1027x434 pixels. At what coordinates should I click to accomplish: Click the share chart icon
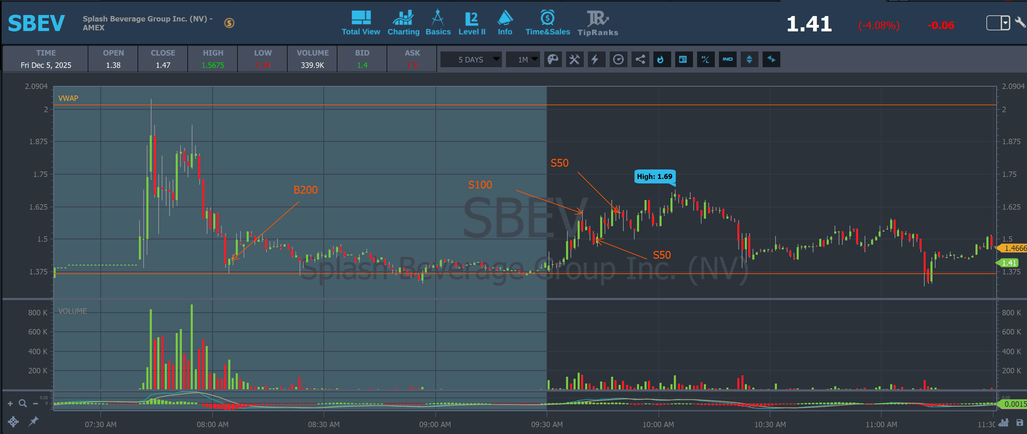[x=640, y=59]
